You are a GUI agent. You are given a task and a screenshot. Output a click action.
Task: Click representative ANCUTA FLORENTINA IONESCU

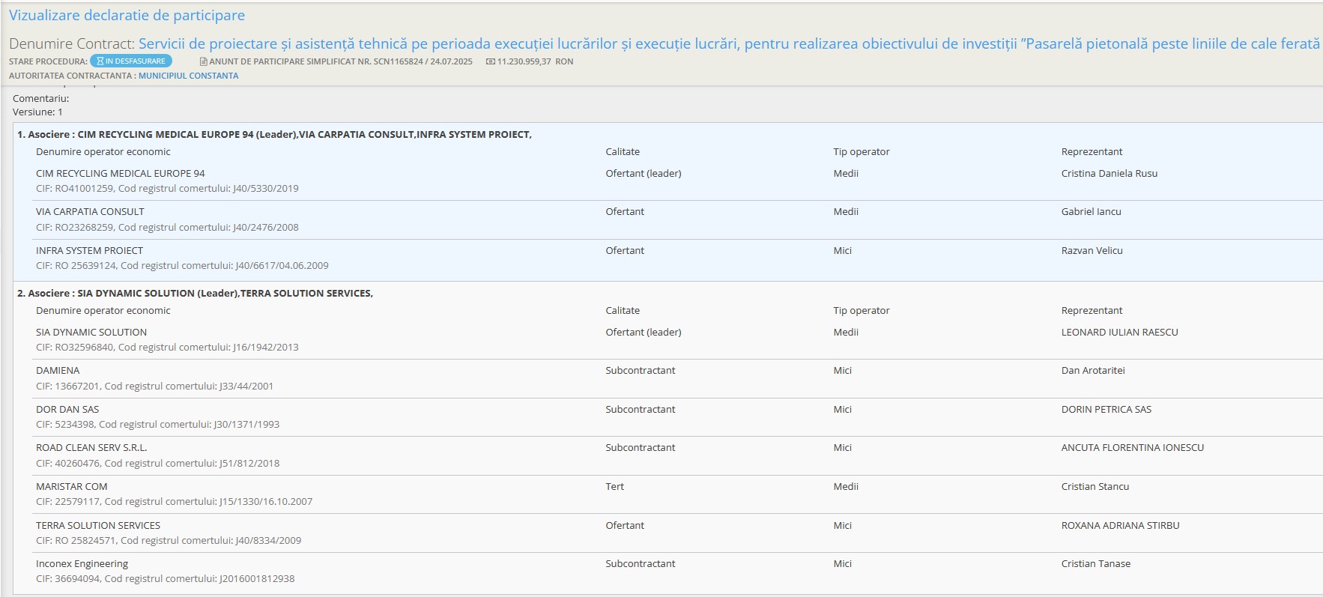1133,447
